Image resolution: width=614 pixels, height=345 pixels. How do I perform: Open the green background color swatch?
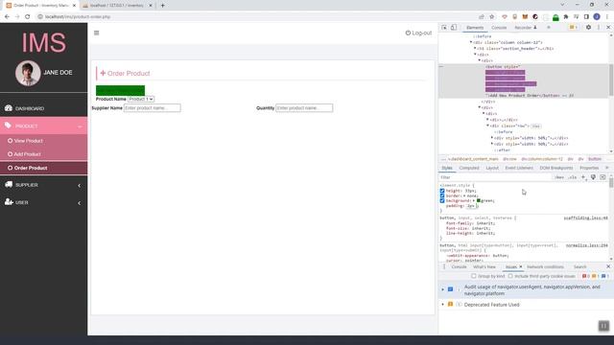479,200
